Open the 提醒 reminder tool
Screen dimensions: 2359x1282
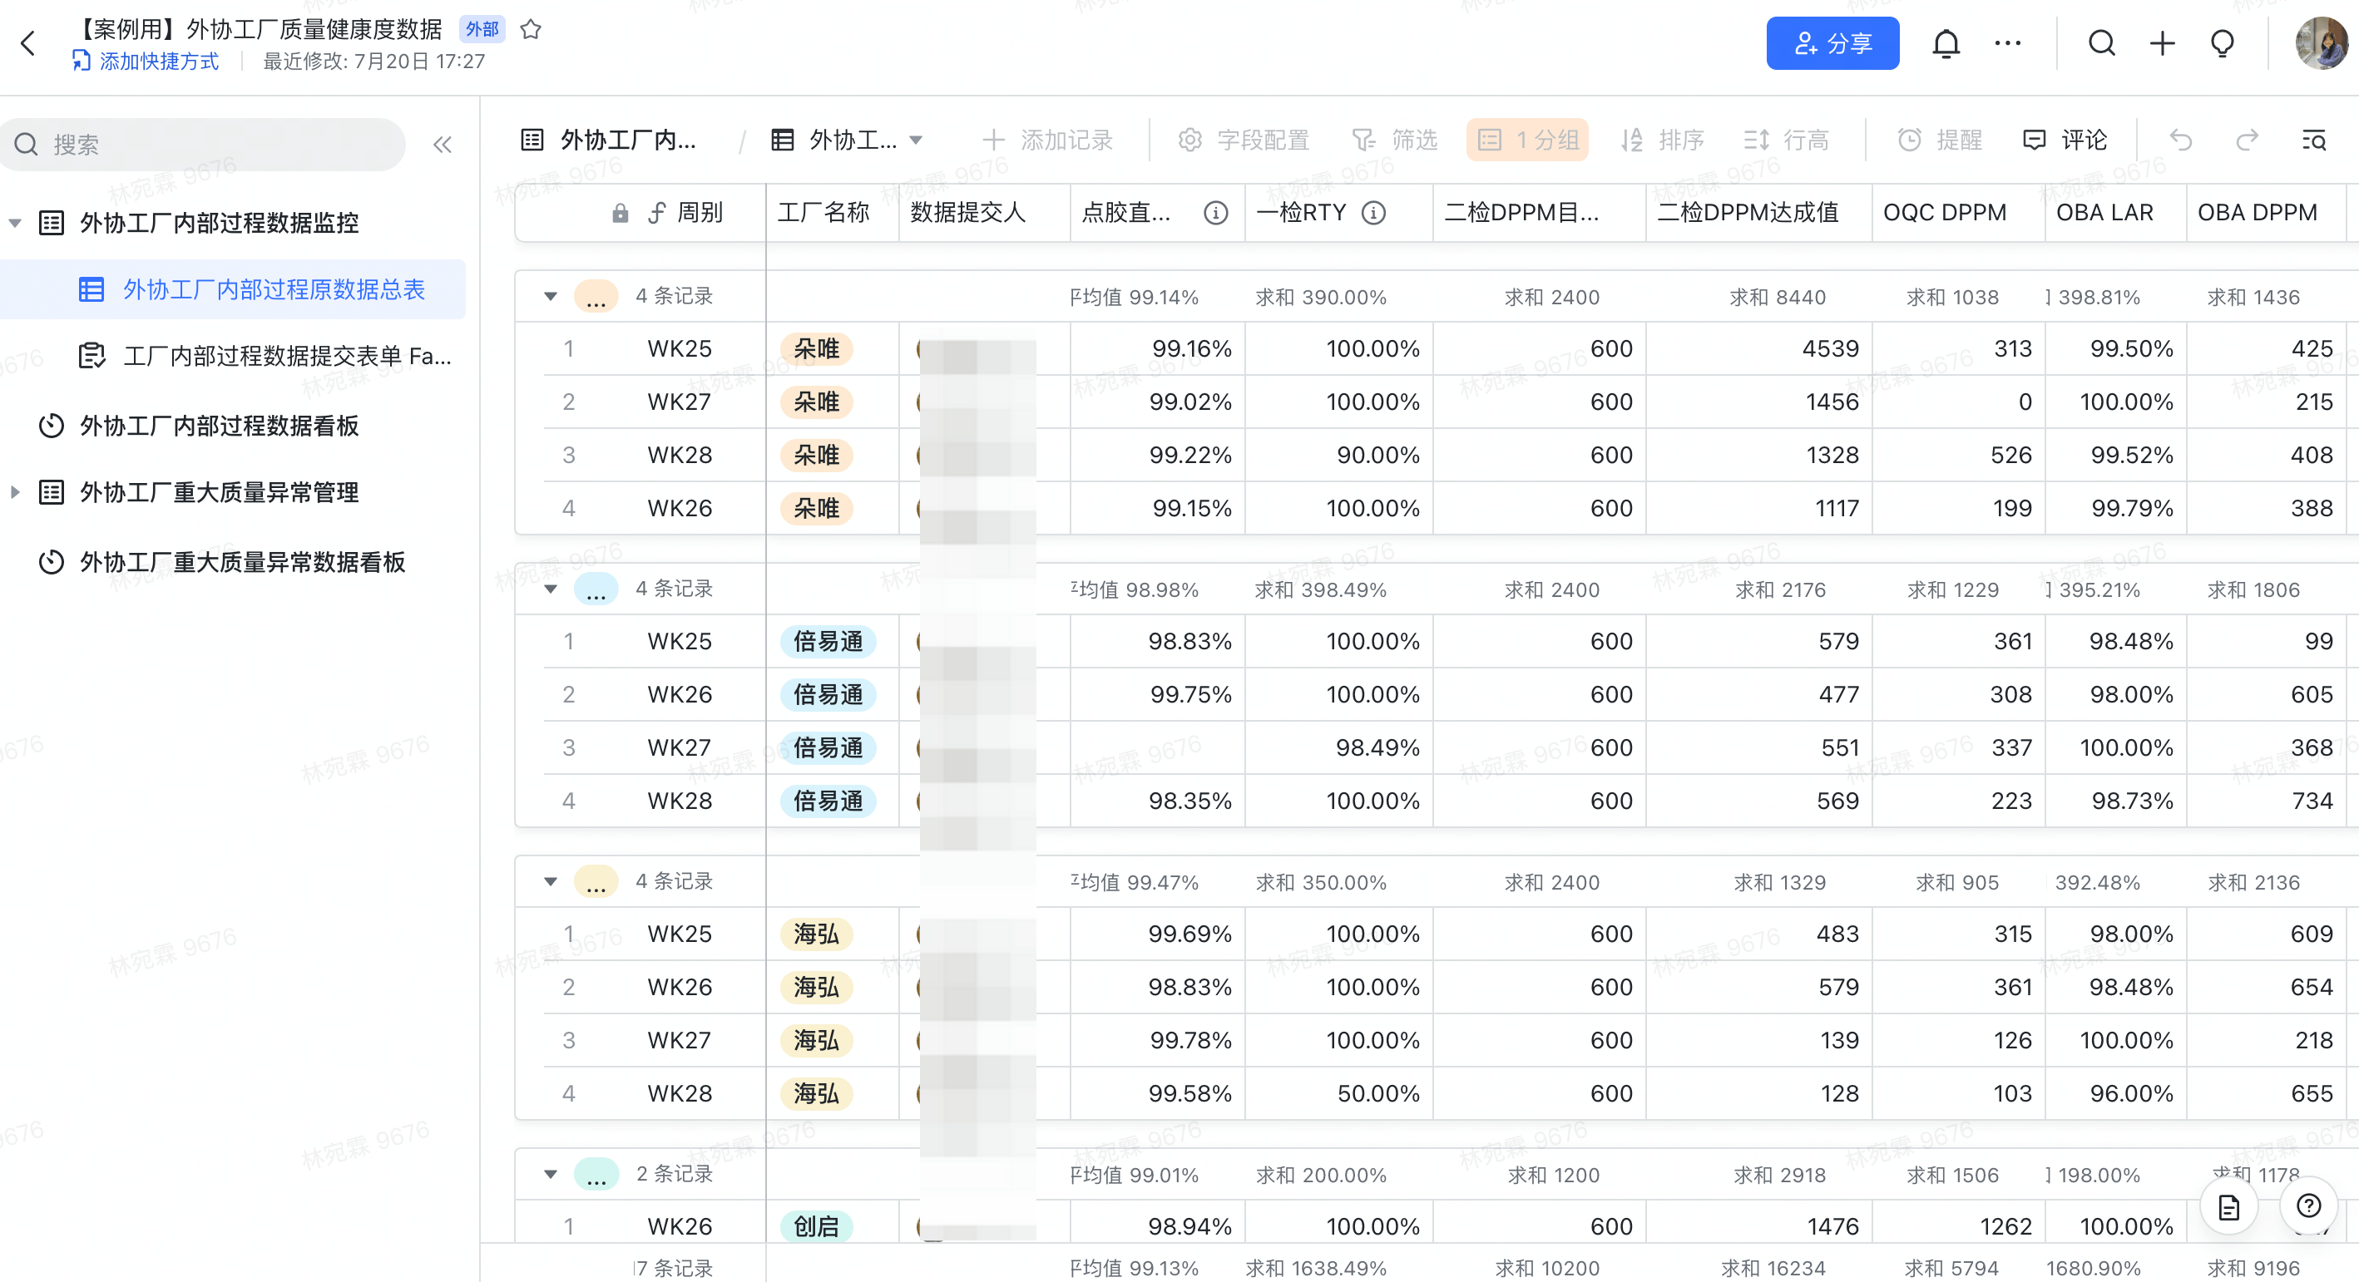1939,140
